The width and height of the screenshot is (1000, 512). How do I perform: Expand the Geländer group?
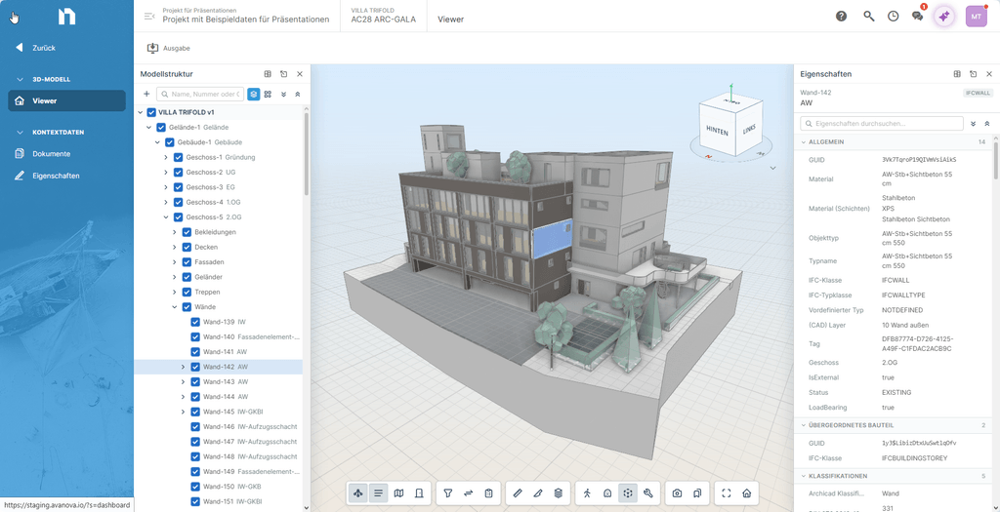pos(175,277)
